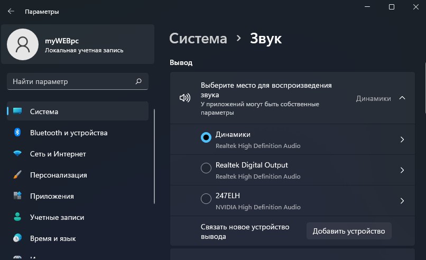
Task: Click the main page scrollbar
Action: tap(425, 88)
